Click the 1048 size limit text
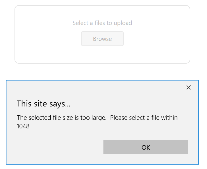Screen dimensions: 207x169 pos(23,126)
